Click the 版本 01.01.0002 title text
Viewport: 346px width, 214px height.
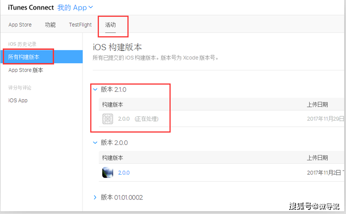pos(122,197)
